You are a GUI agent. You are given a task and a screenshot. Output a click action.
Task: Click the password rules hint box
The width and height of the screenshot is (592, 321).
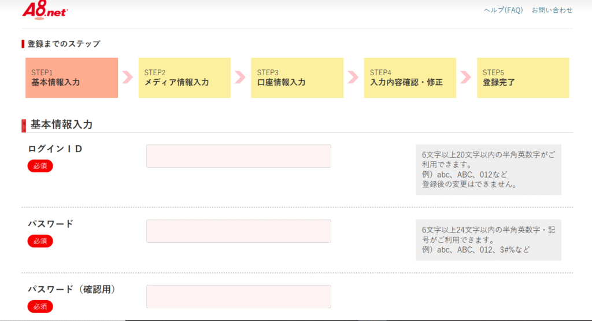(489, 240)
